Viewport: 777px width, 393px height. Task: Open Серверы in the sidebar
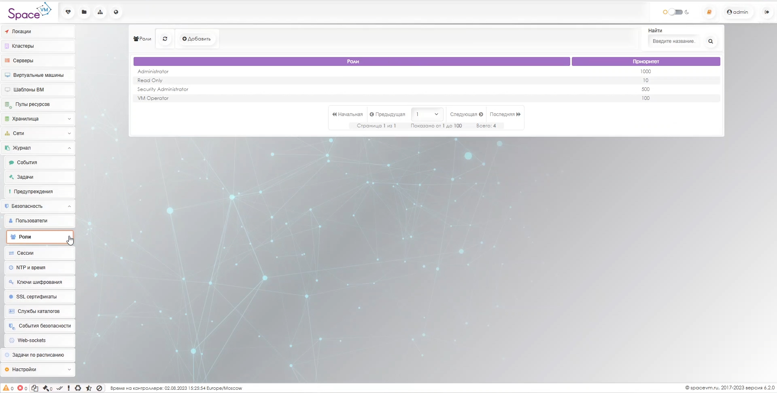pyautogui.click(x=38, y=61)
